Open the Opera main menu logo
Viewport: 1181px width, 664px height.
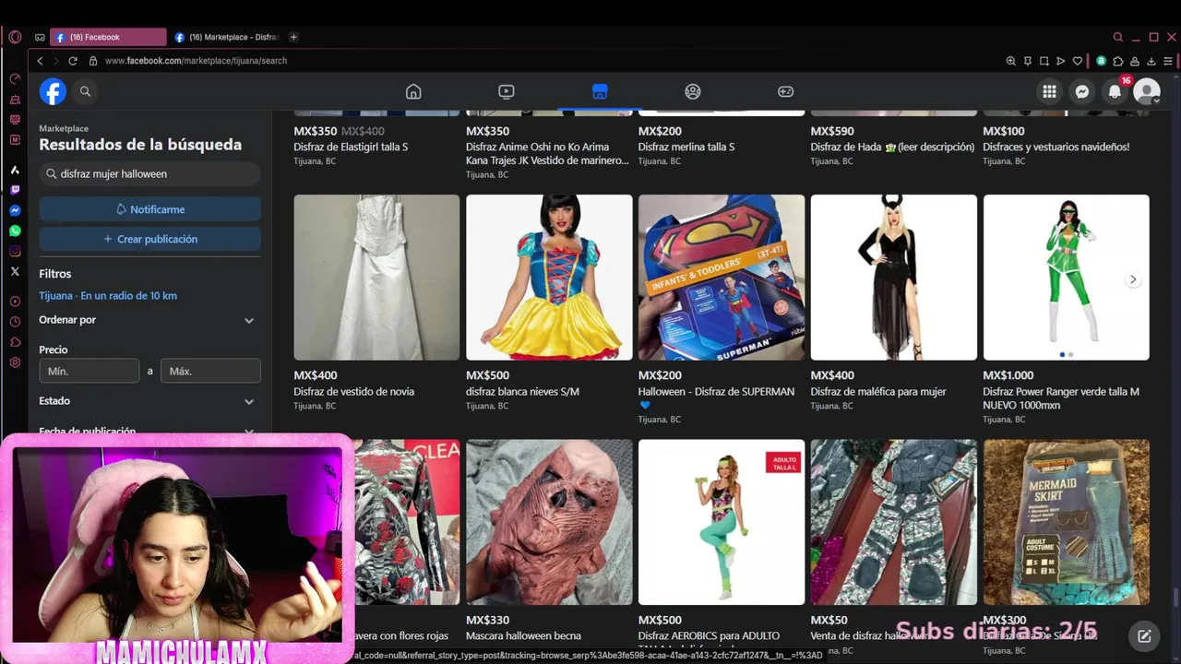coord(15,37)
